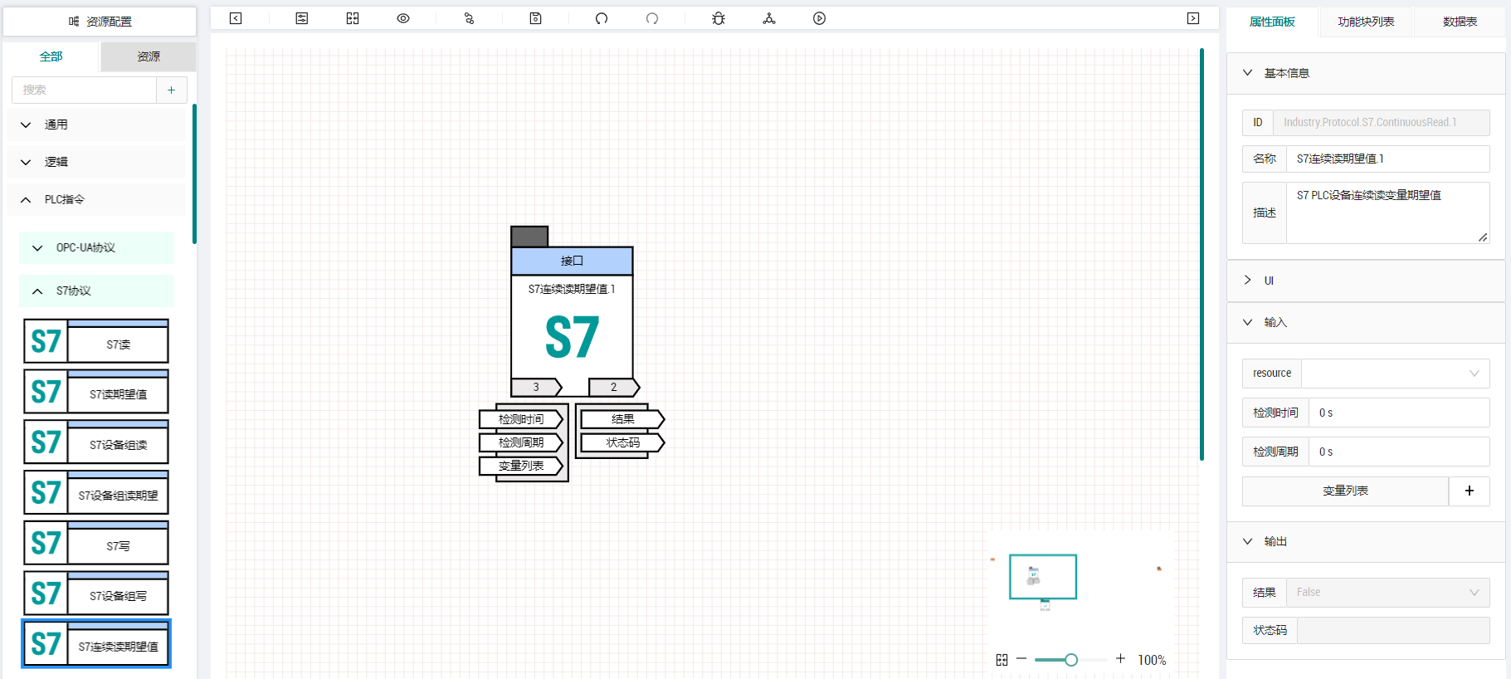This screenshot has width=1511, height=679.
Task: Add a variable with 变量列表 plus button
Action: (1470, 491)
